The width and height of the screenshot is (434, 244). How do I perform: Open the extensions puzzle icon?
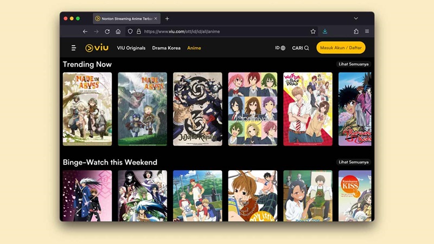pyautogui.click(x=356, y=31)
